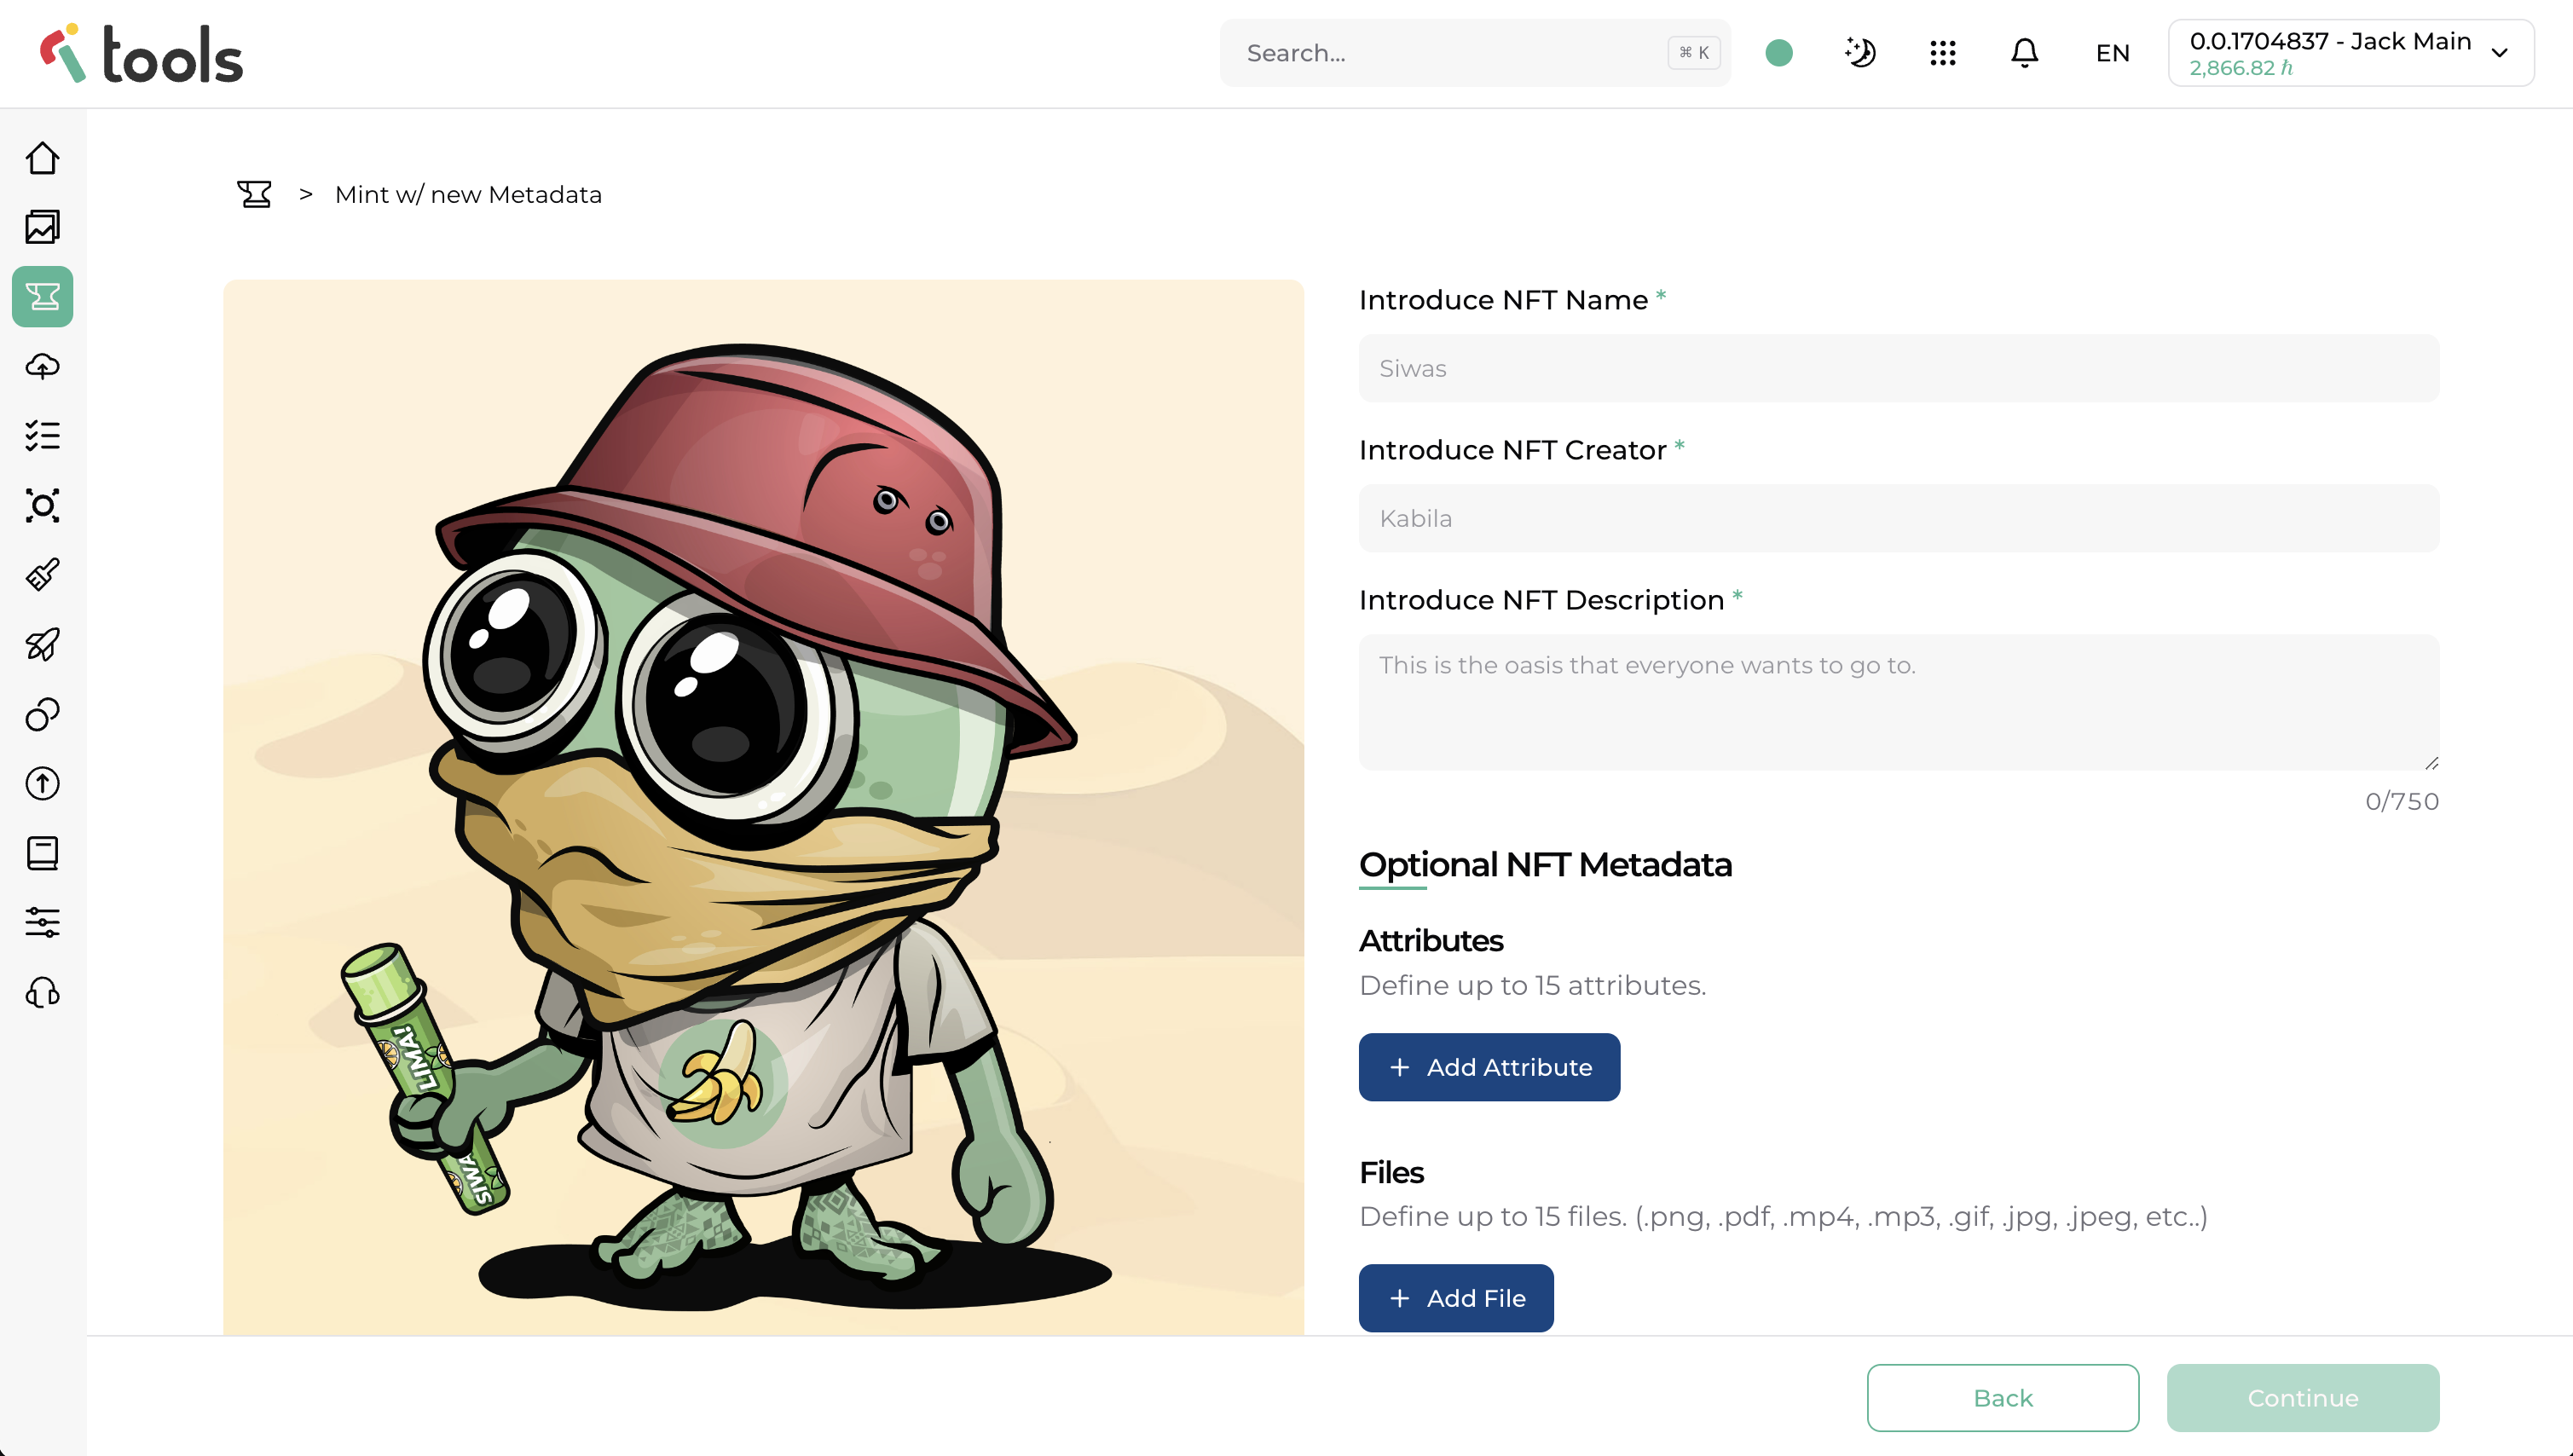Open the image gallery sidebar icon
The height and width of the screenshot is (1456, 2573).
pos(42,227)
